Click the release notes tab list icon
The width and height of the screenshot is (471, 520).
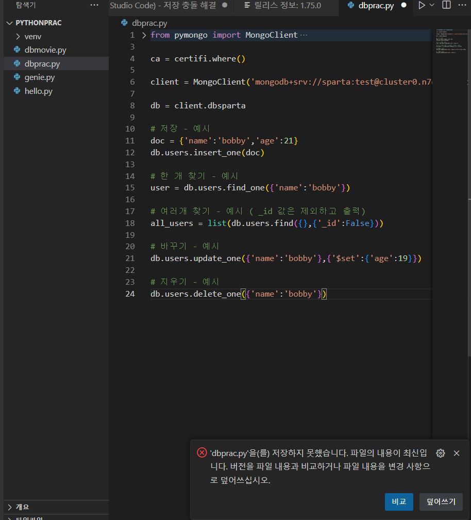(x=247, y=5)
